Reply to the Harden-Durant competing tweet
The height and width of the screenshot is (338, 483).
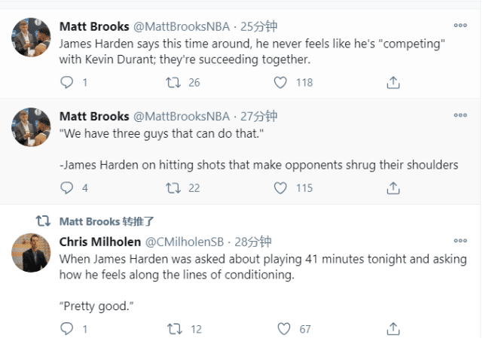point(66,82)
